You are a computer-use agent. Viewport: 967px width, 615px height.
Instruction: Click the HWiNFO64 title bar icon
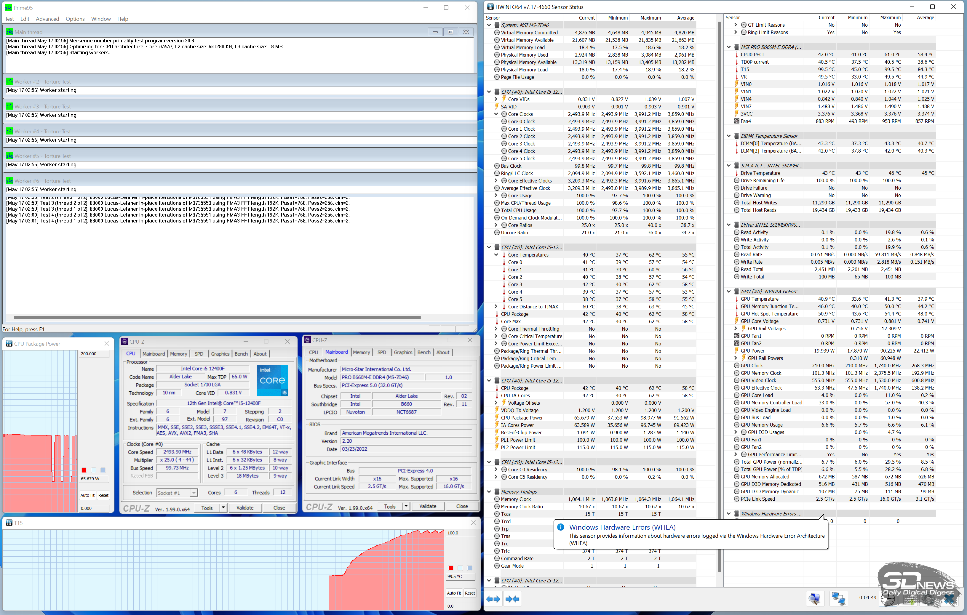tap(490, 7)
